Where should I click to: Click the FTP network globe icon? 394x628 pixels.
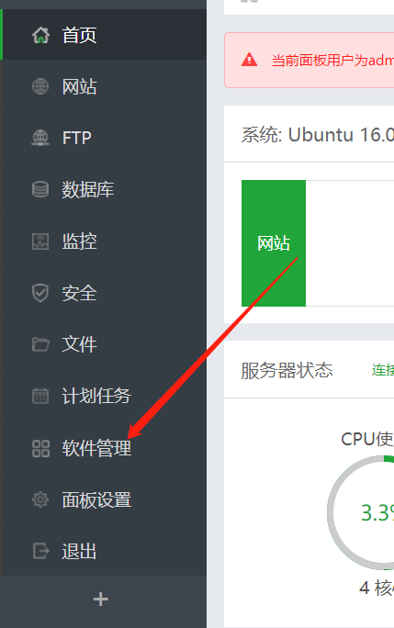pyautogui.click(x=40, y=138)
